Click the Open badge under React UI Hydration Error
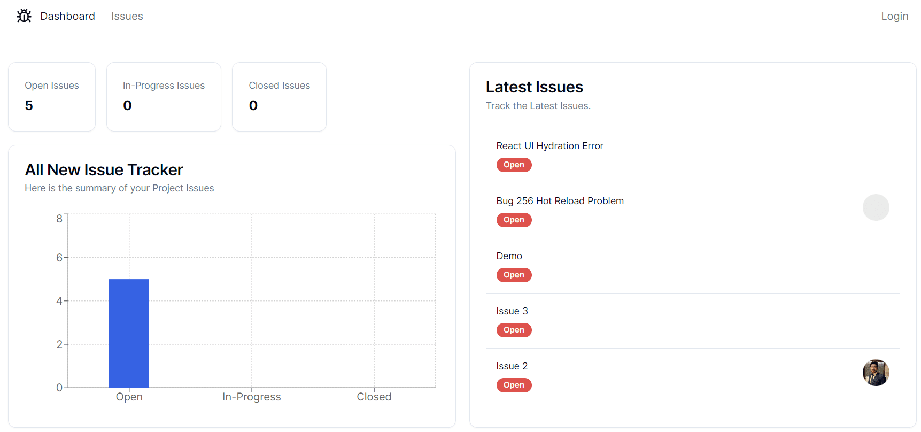The width and height of the screenshot is (921, 432). 514,165
